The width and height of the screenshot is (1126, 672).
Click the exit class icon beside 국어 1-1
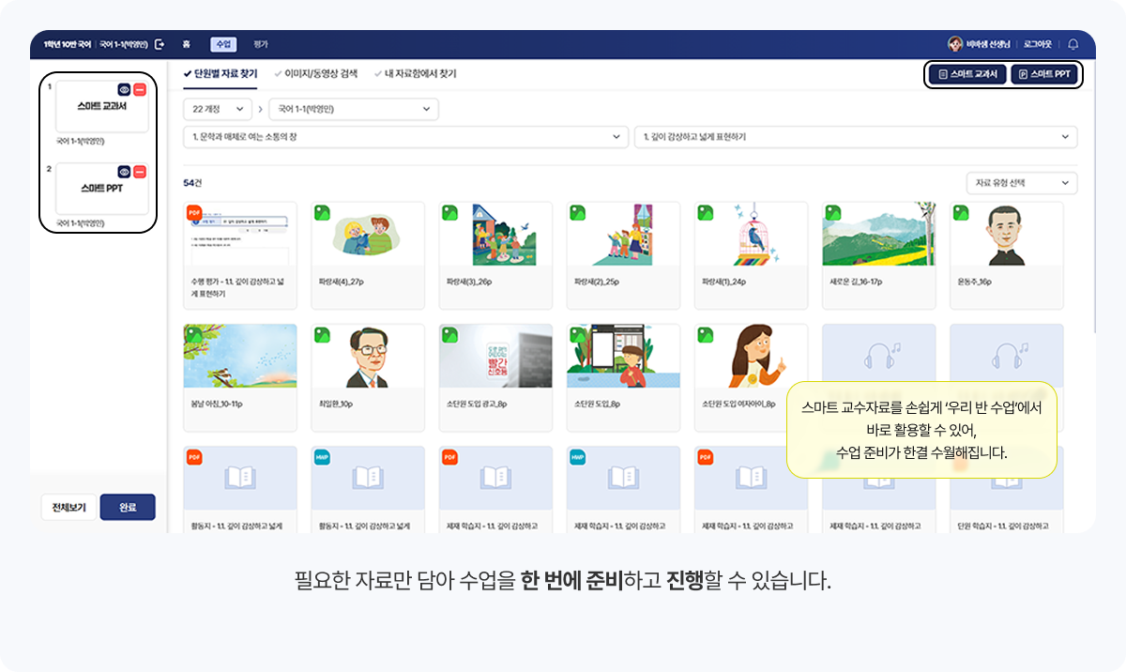point(160,44)
